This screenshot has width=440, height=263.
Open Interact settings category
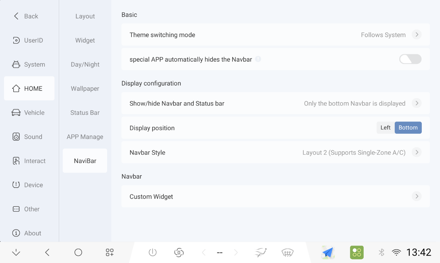29,161
